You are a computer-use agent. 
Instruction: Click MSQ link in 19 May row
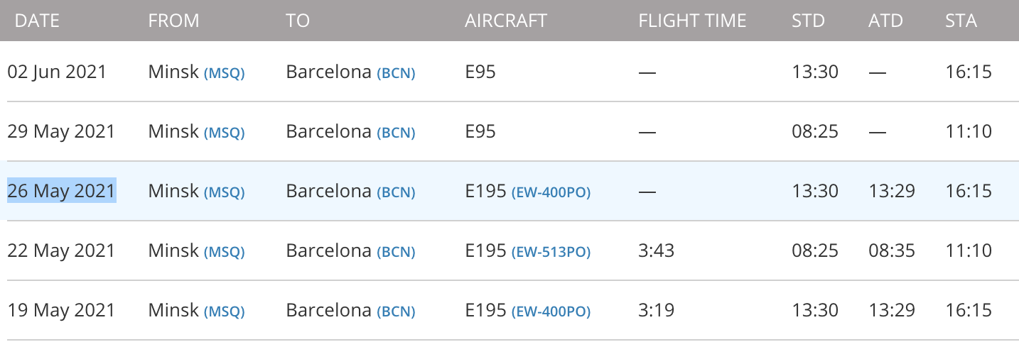[225, 311]
